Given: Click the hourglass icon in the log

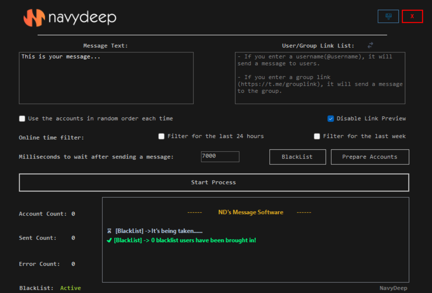Looking at the screenshot, I should point(109,231).
